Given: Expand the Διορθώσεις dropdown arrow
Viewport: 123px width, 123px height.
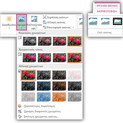Looking at the screenshot, I should (x=9, y=28).
